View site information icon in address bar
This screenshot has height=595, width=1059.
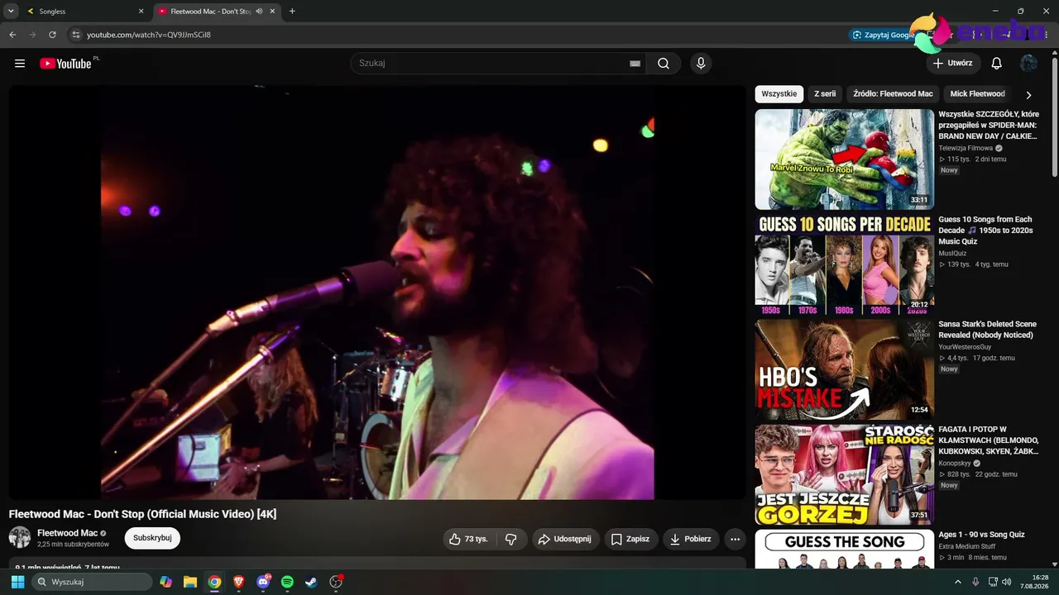(x=75, y=35)
